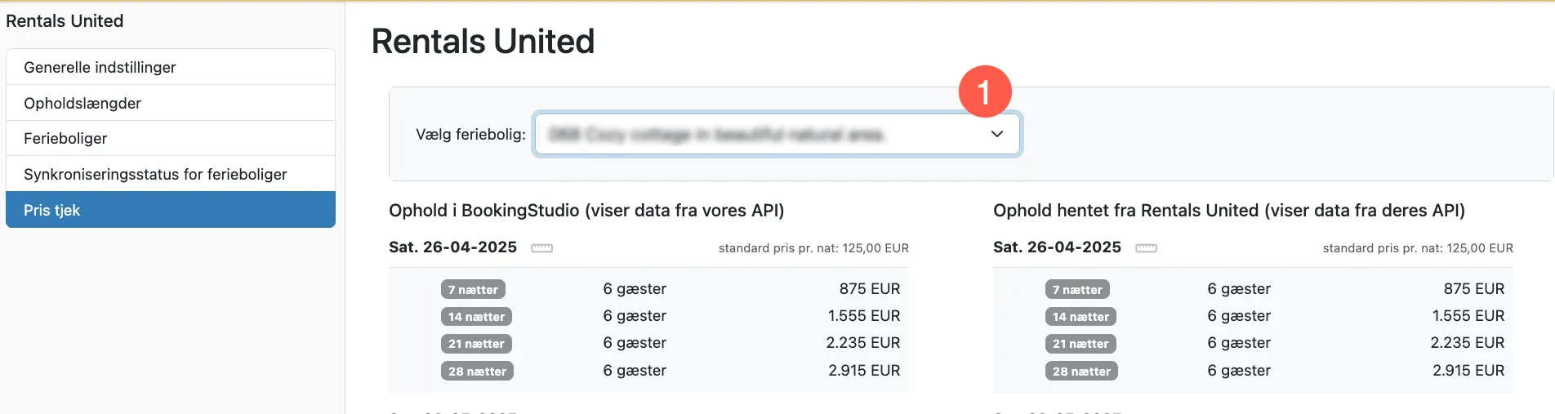Open Generelle indstillinger in the sidebar
This screenshot has height=414, width=1555.
pyautogui.click(x=100, y=68)
